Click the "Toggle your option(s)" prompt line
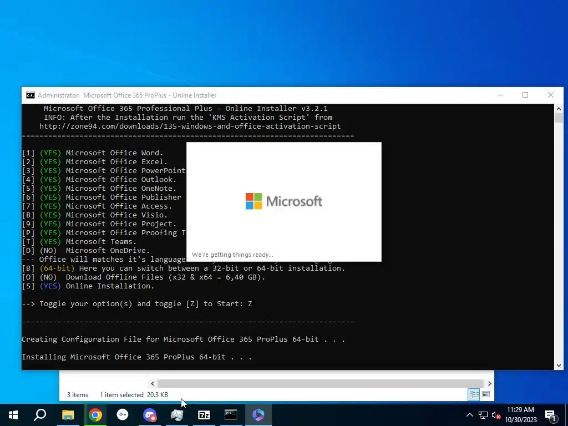The image size is (568, 426). pos(137,303)
